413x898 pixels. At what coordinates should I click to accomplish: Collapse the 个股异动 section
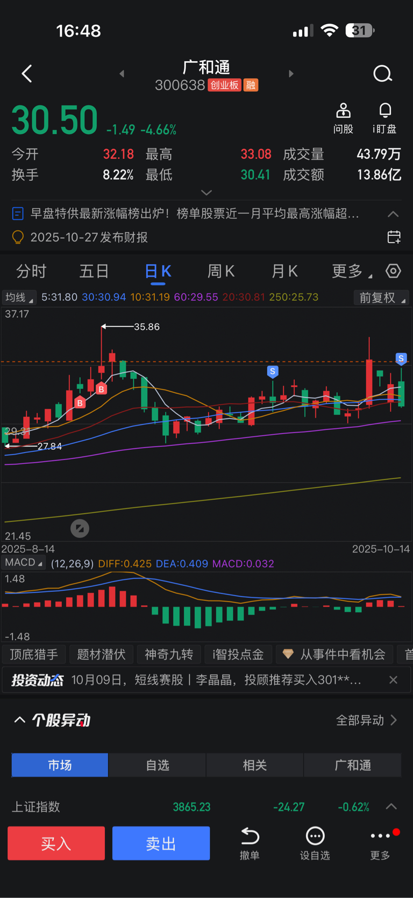20,720
